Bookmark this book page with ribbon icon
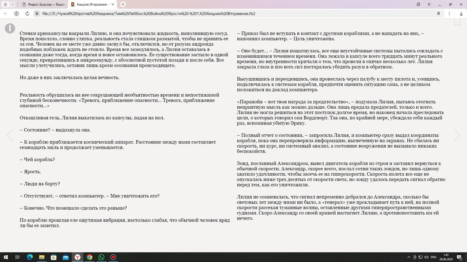Image resolution: width=467 pixels, height=262 pixels. [457, 22]
